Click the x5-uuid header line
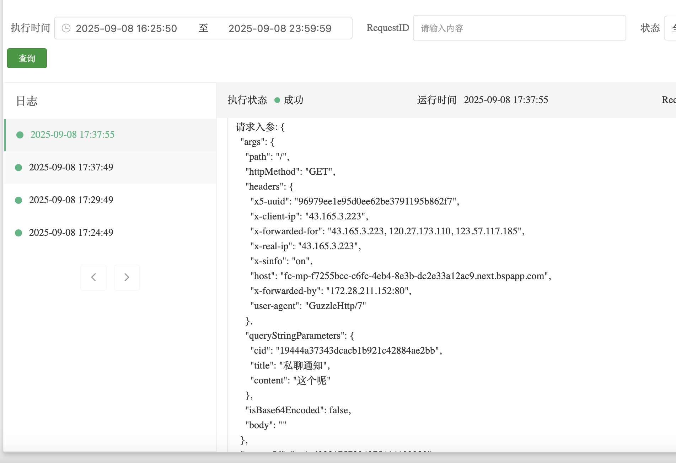 click(354, 201)
